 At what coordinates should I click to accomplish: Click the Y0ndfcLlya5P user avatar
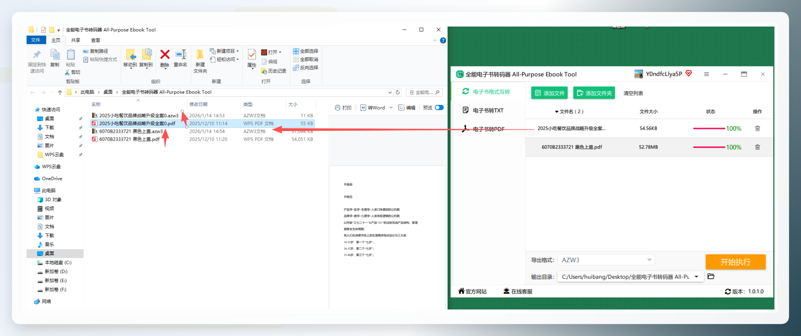tap(639, 74)
